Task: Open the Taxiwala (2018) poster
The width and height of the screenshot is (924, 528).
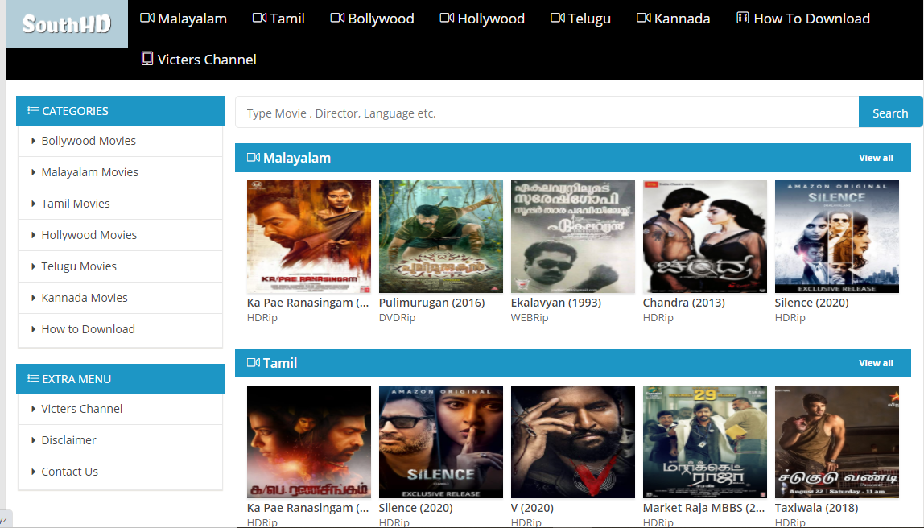Action: coord(837,442)
